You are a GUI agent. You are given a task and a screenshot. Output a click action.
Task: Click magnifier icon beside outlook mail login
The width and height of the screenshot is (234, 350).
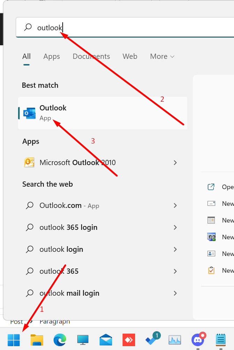point(30,293)
